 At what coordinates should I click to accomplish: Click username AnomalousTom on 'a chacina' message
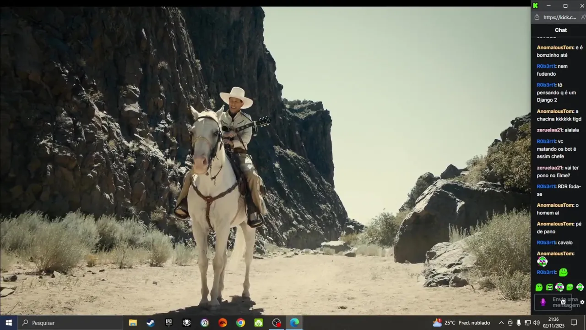click(555, 111)
